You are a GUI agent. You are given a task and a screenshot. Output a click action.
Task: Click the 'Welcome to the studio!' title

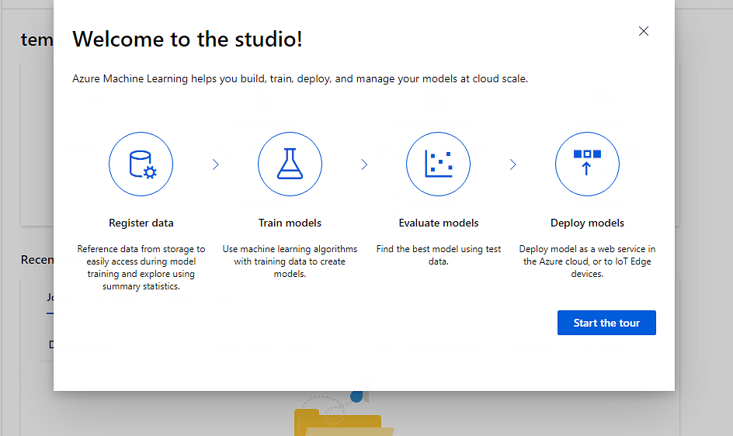tap(187, 40)
